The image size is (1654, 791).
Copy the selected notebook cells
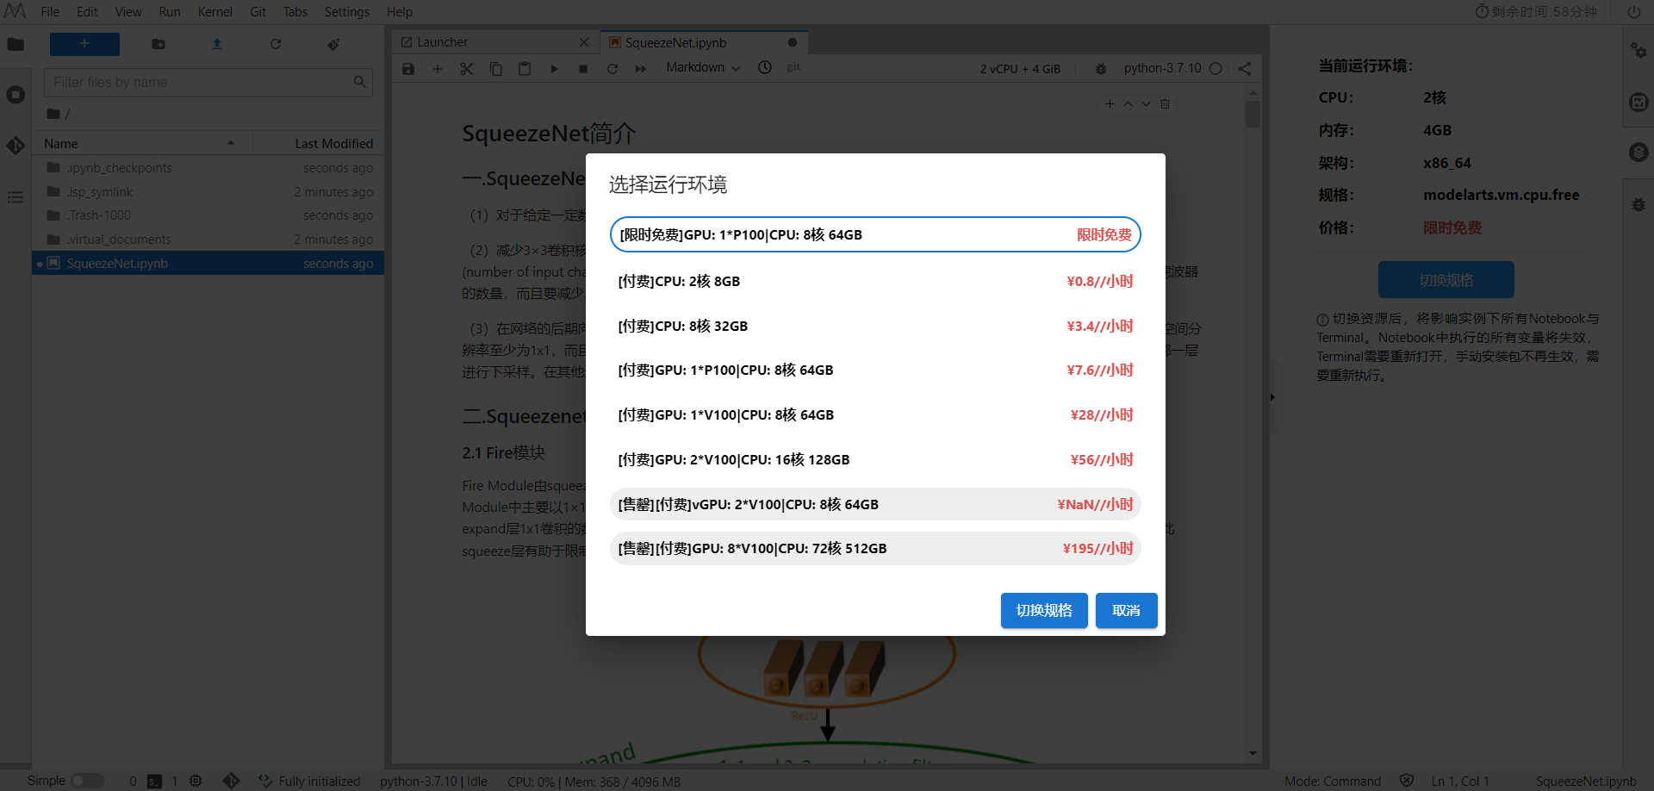pos(496,69)
